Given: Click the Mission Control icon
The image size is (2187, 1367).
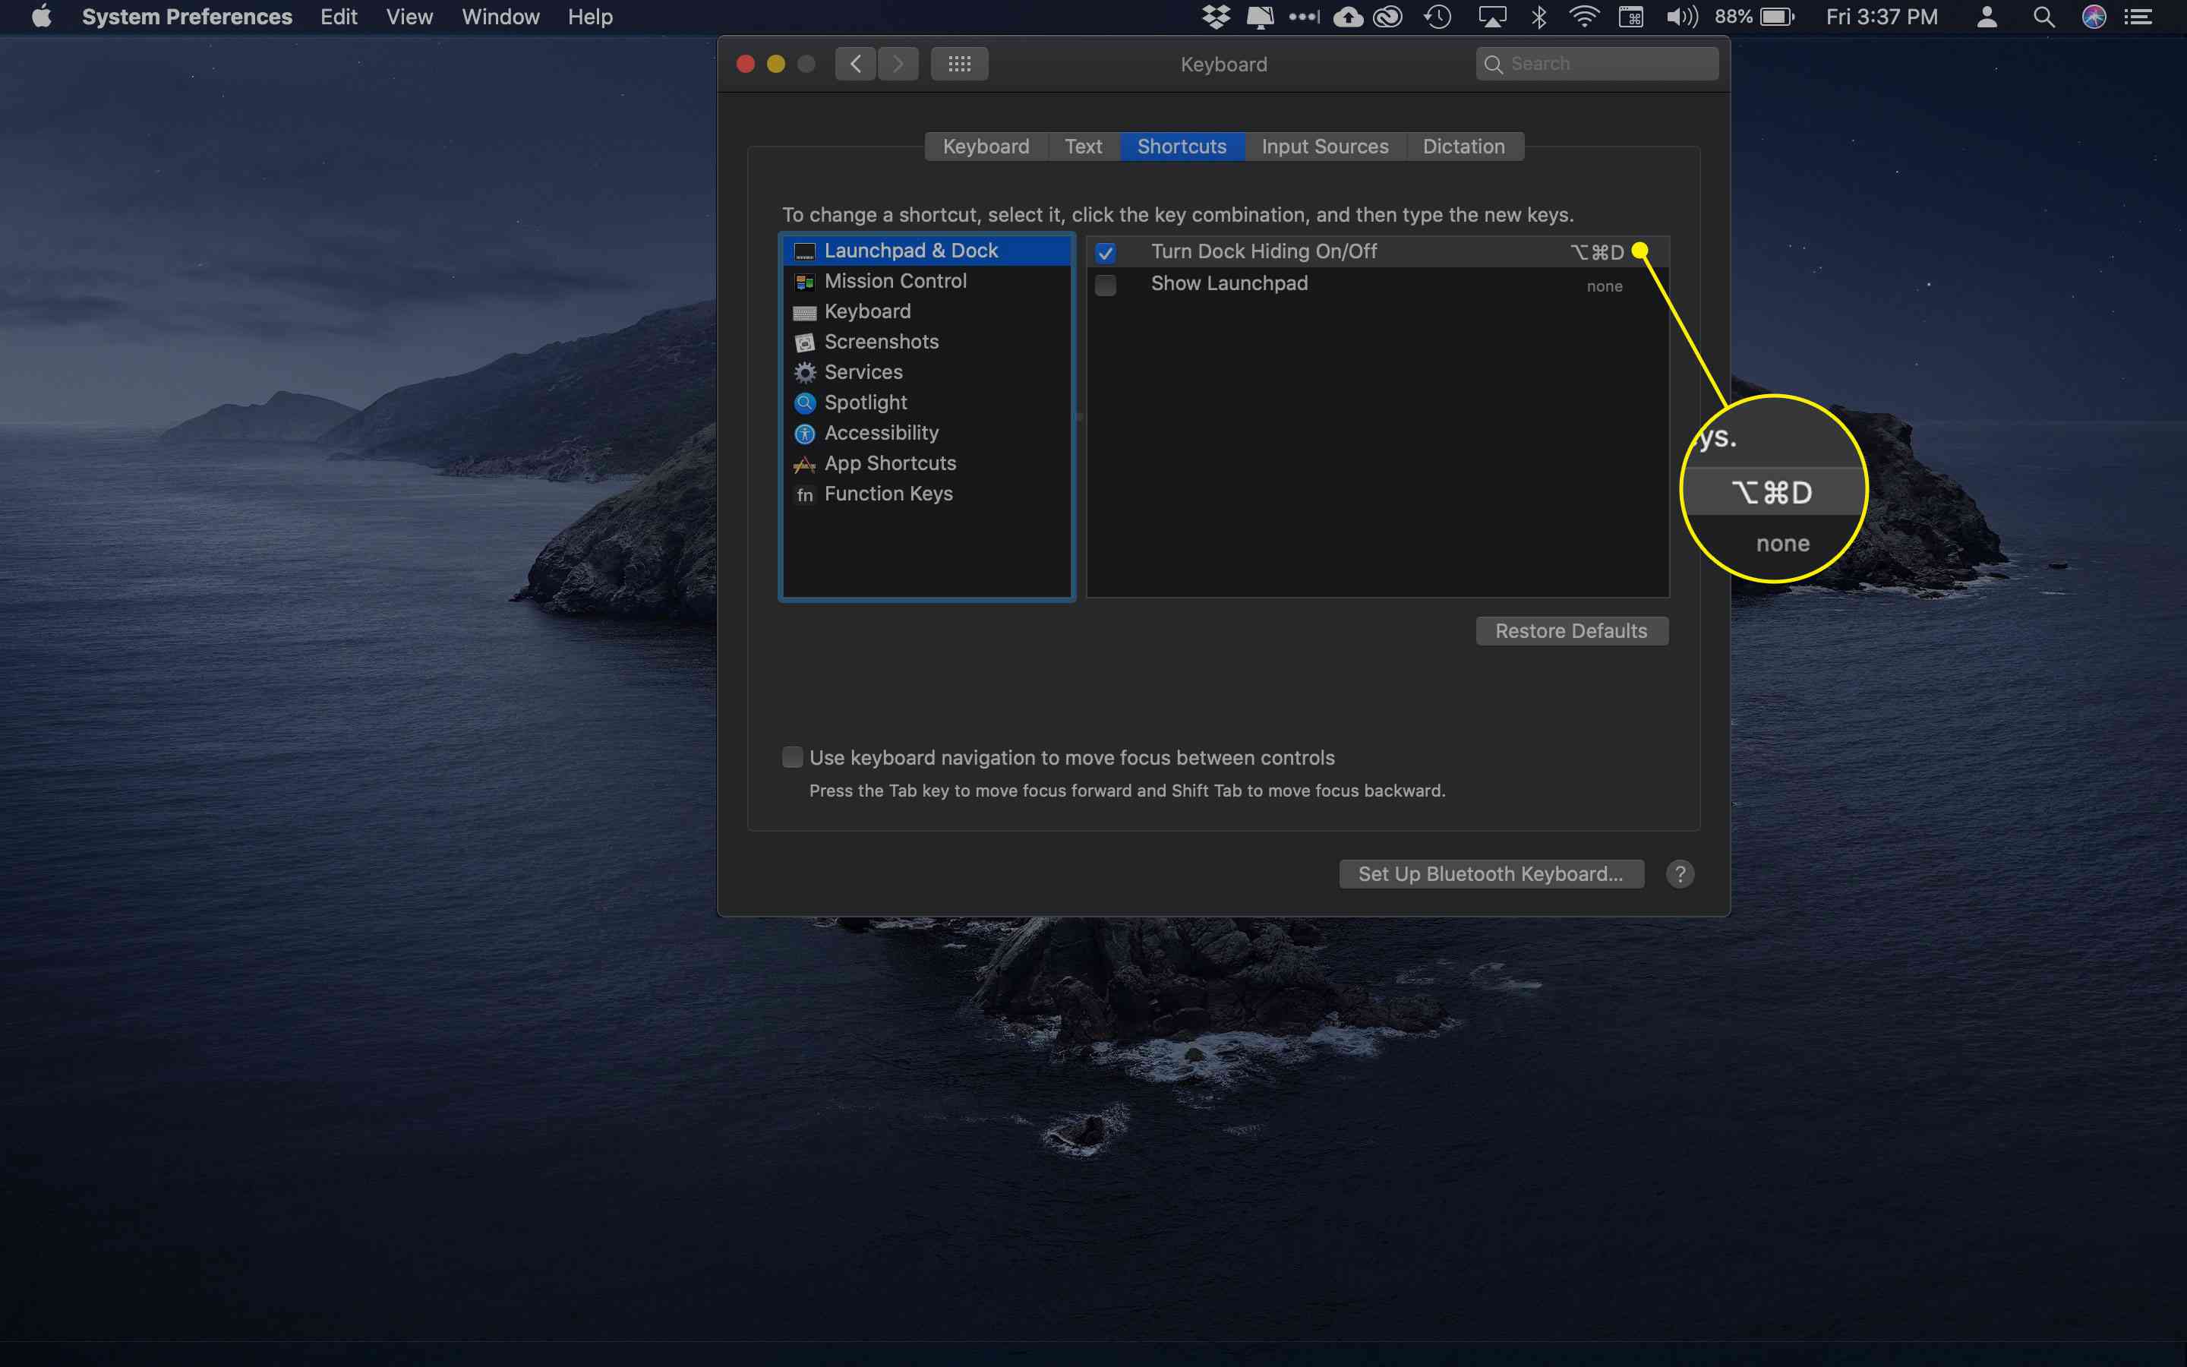Looking at the screenshot, I should [805, 282].
